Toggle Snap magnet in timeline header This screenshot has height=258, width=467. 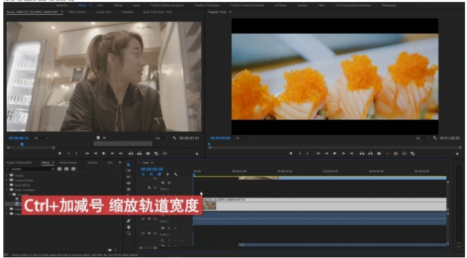tap(151, 174)
